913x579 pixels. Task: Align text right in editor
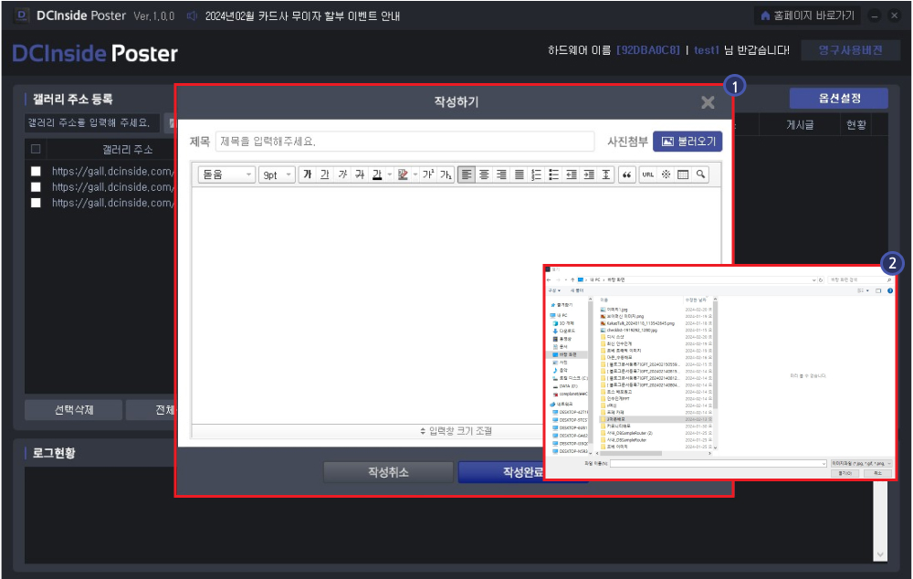[x=501, y=174]
